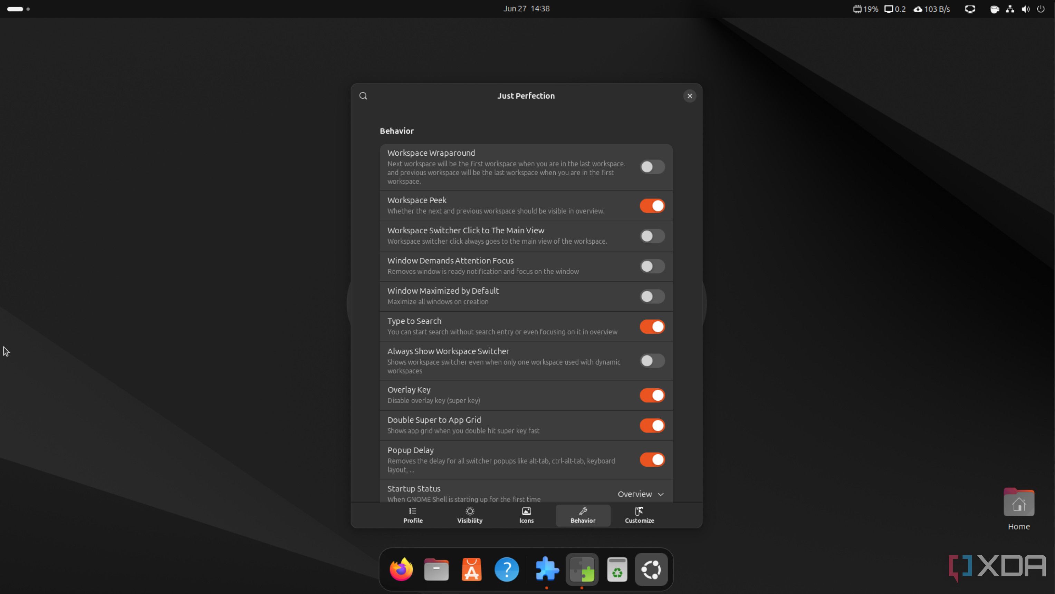Enable Window Demands Attention Focus
The image size is (1055, 594).
(x=652, y=266)
